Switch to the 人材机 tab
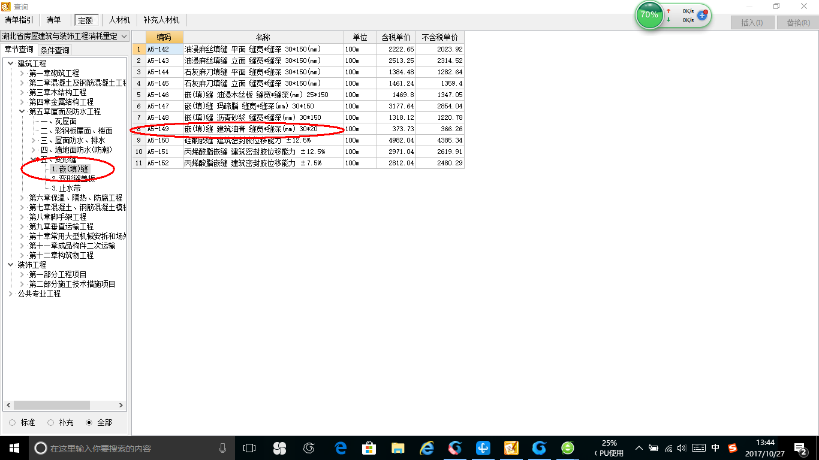Screen dimensions: 819x460 pyautogui.click(x=119, y=20)
